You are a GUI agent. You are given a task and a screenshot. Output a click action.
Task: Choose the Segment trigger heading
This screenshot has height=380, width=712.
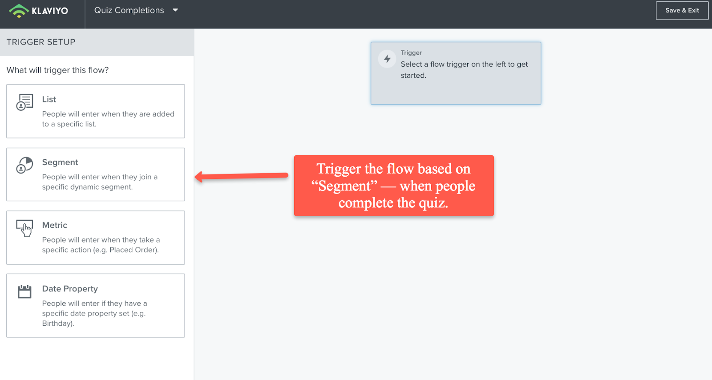(60, 162)
